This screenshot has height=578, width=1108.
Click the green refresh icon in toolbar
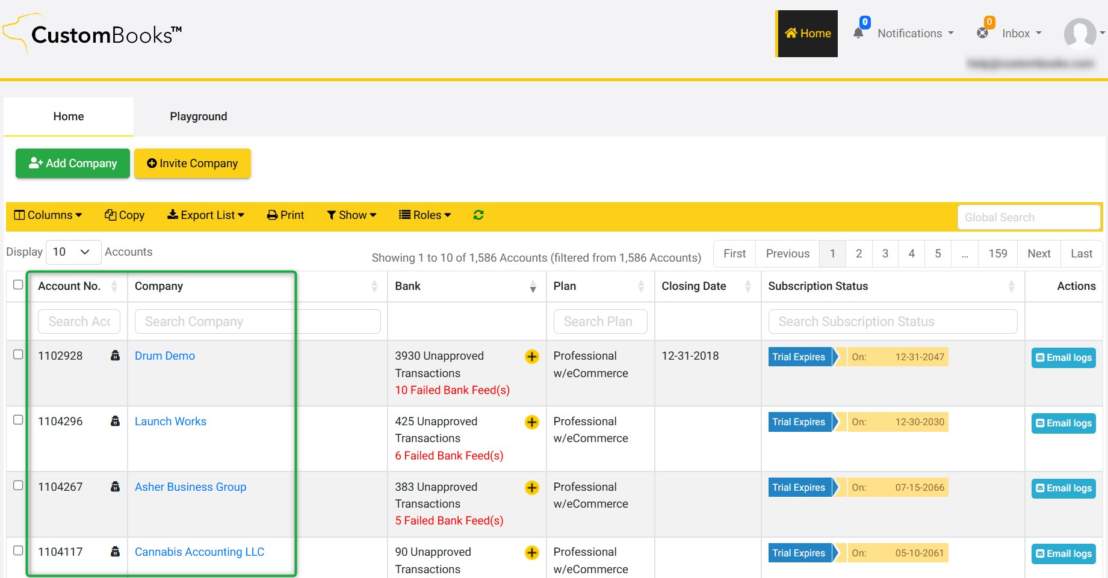(478, 215)
